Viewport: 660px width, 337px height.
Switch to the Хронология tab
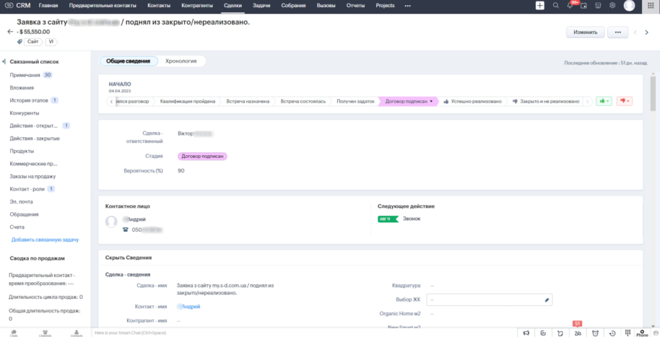(x=181, y=61)
